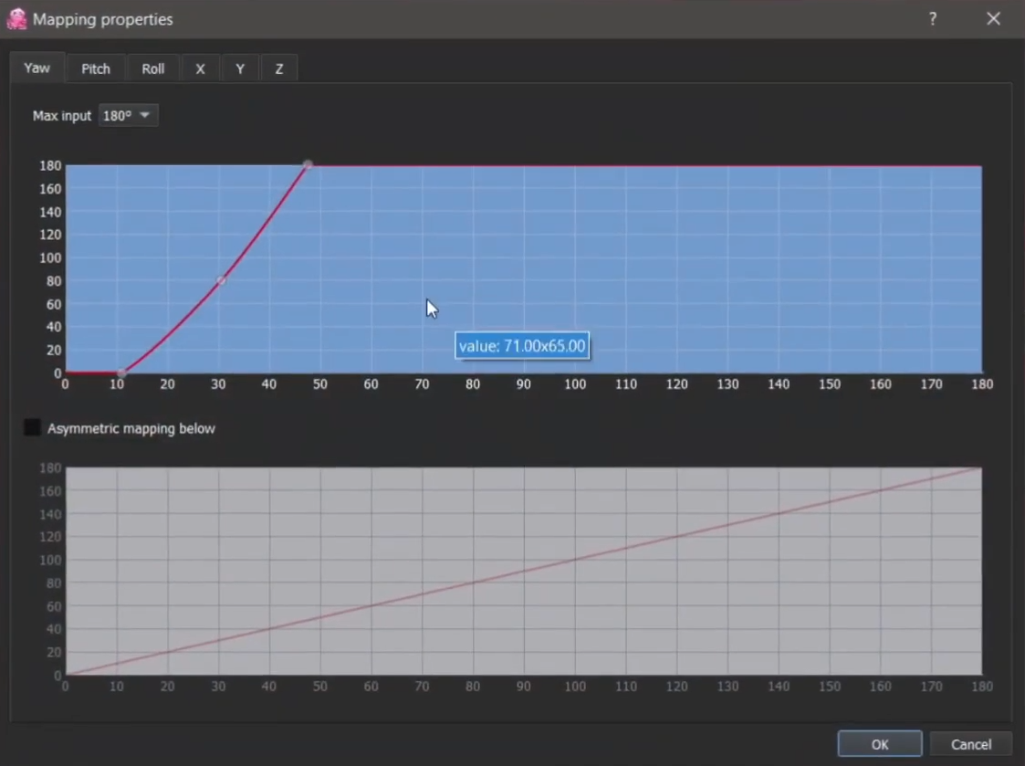This screenshot has width=1025, height=766.
Task: Select the curve point near input 30
Action: (221, 280)
